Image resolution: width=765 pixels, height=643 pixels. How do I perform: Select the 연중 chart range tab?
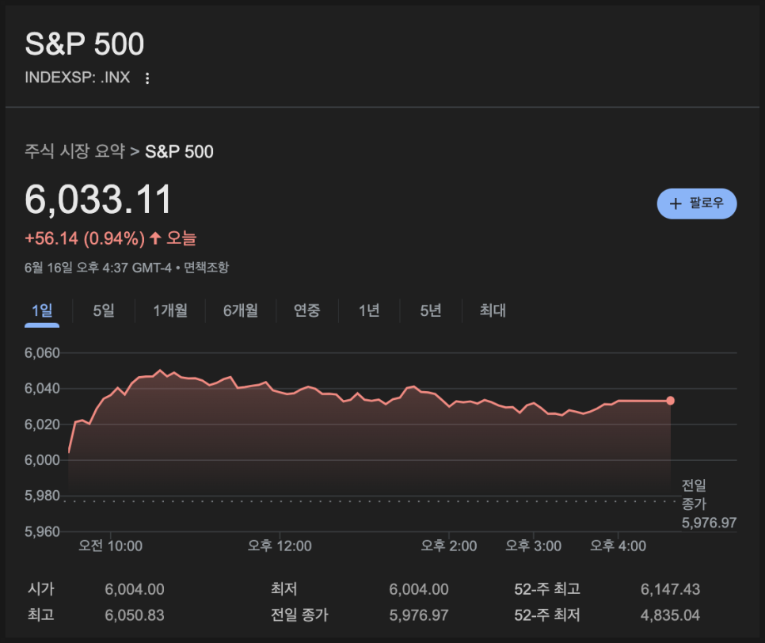tap(307, 310)
